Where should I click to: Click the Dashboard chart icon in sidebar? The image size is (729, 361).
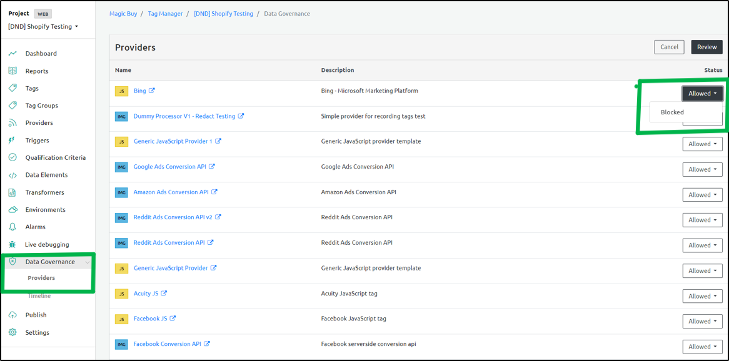pos(13,54)
